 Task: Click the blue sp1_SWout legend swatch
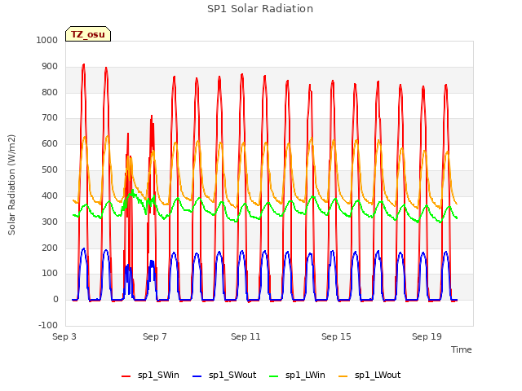[x=197, y=376]
